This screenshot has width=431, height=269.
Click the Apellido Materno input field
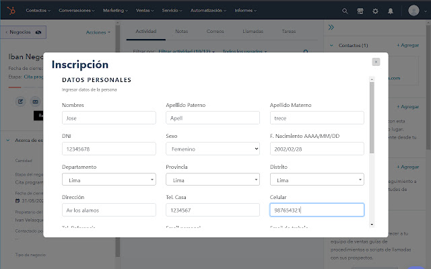pyautogui.click(x=317, y=118)
